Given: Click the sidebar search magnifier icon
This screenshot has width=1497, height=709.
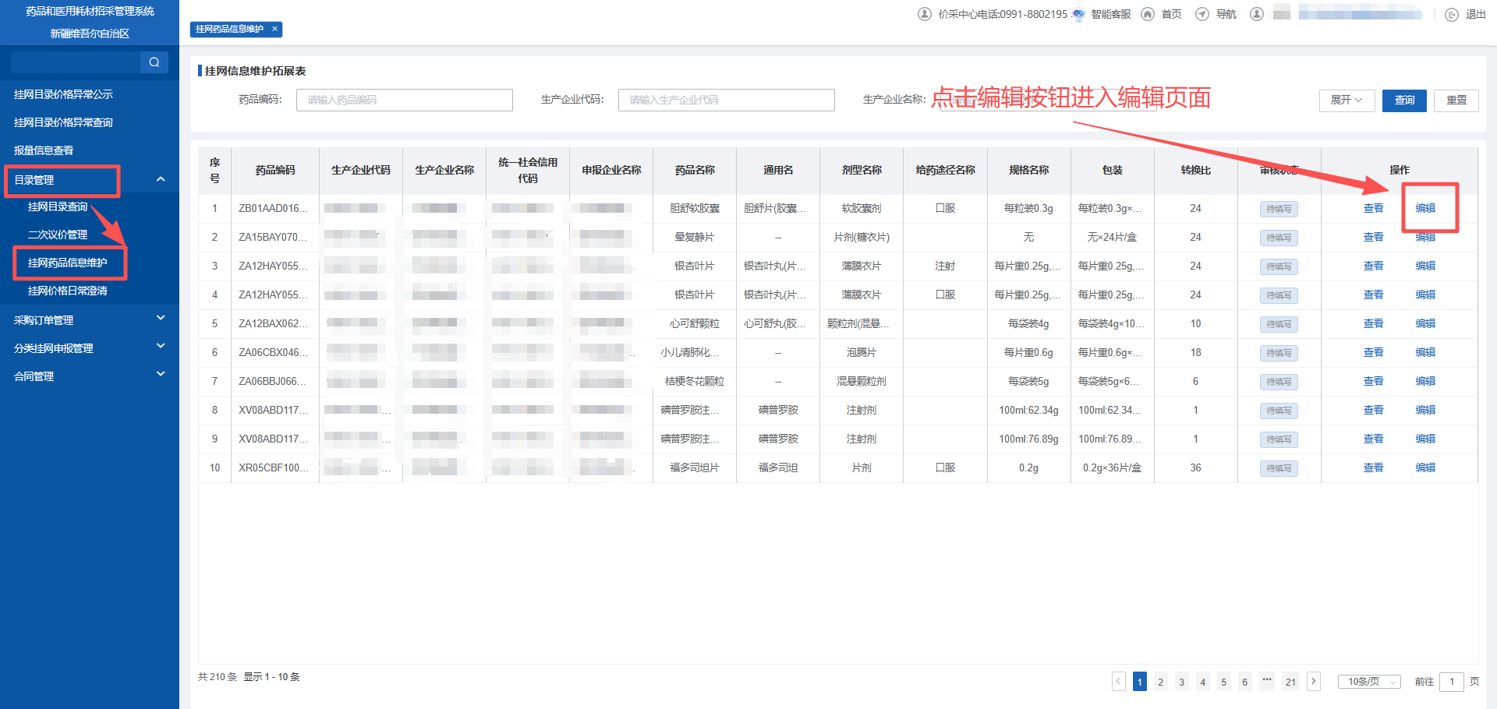Looking at the screenshot, I should 154,62.
